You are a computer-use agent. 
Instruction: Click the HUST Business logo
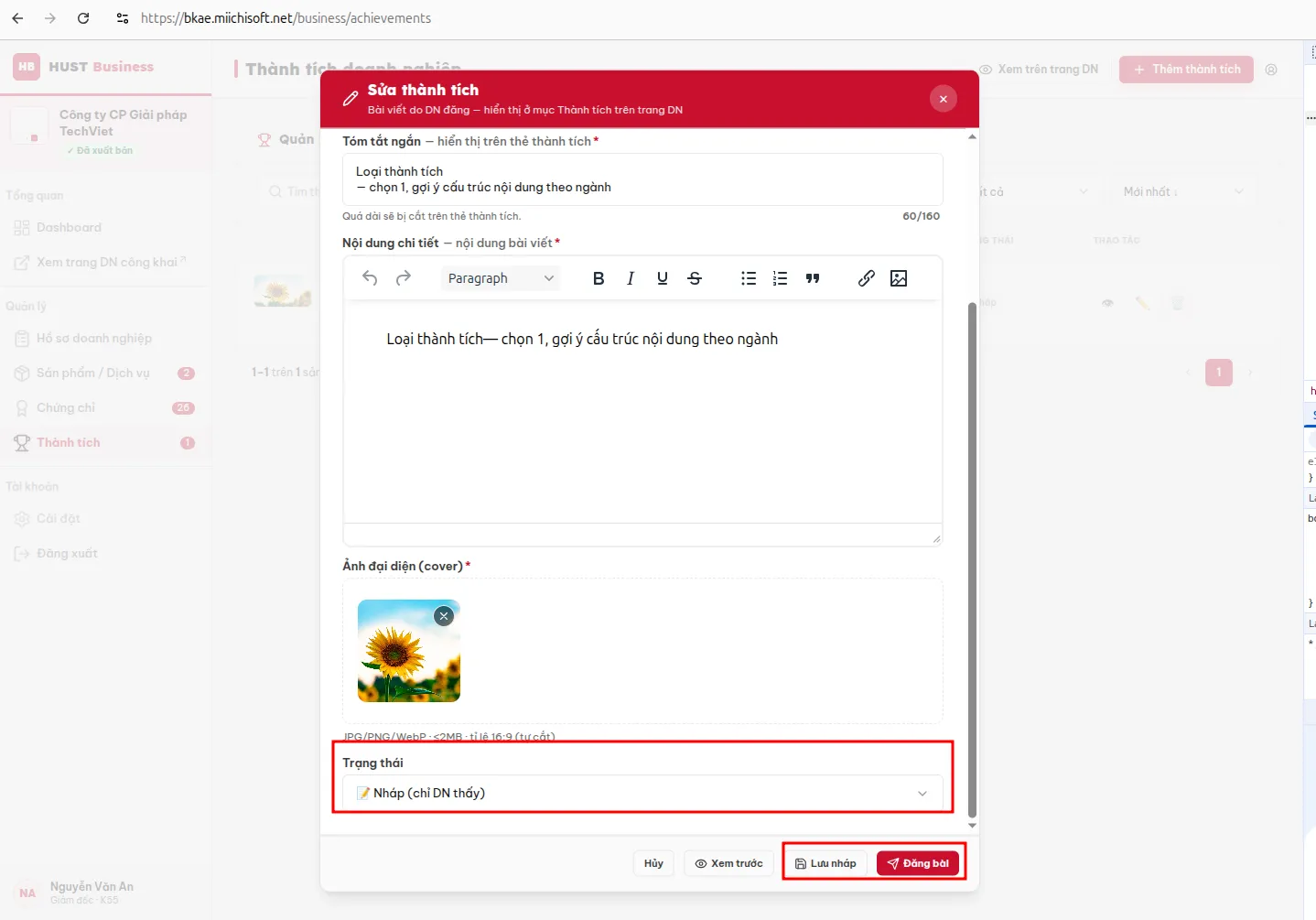83,67
